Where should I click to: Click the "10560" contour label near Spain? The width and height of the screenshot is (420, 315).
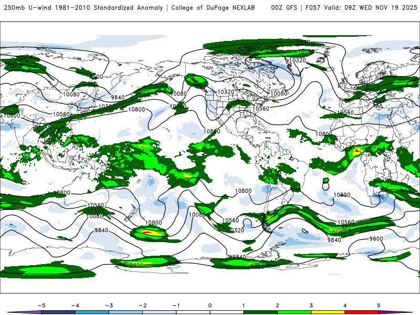tap(345, 112)
